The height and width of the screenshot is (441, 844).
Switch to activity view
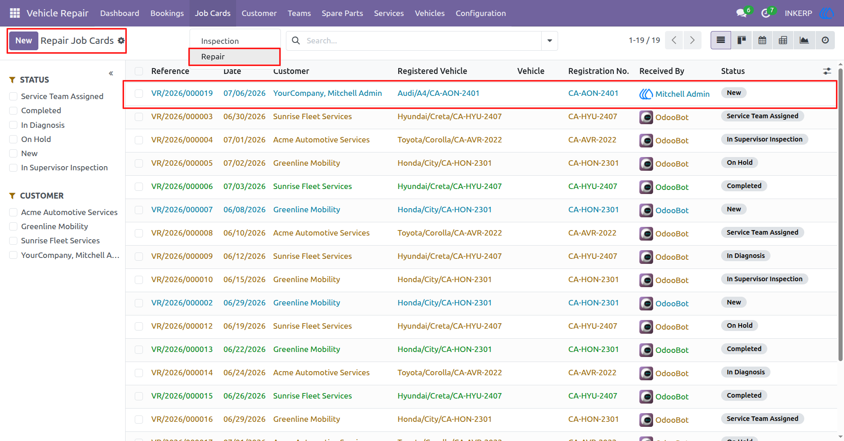pos(825,40)
